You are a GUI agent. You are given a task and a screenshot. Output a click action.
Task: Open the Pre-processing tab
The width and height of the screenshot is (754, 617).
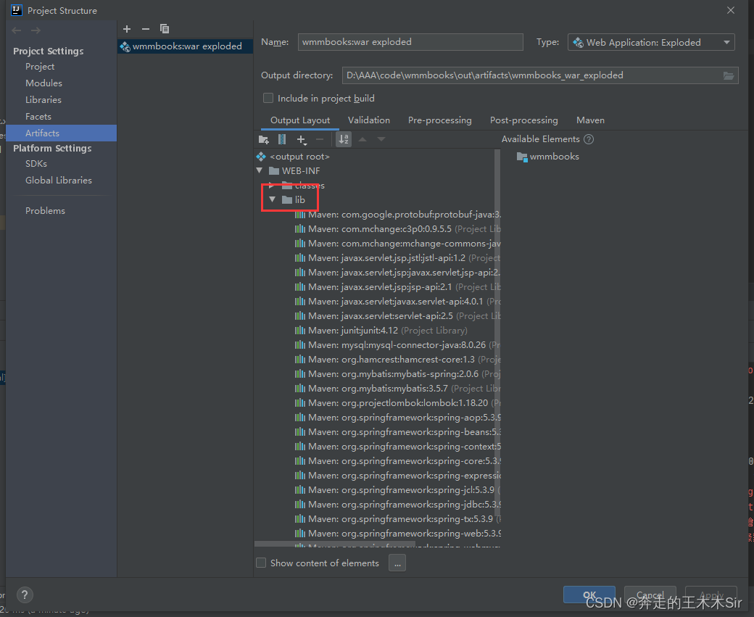(439, 120)
